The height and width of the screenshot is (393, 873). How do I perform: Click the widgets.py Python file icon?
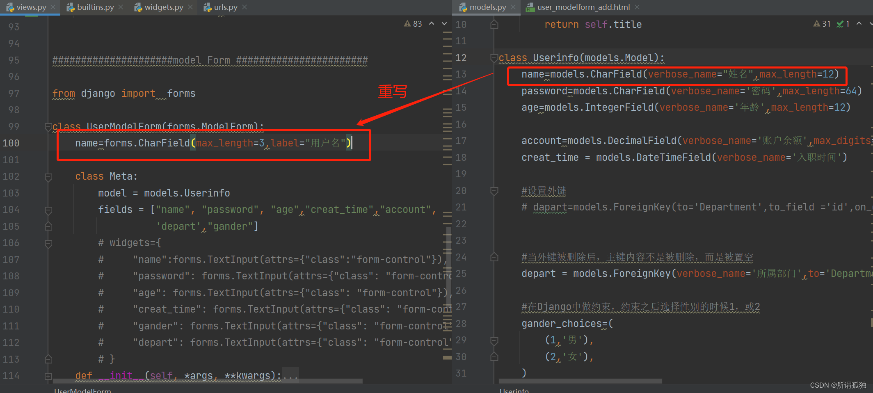click(138, 7)
